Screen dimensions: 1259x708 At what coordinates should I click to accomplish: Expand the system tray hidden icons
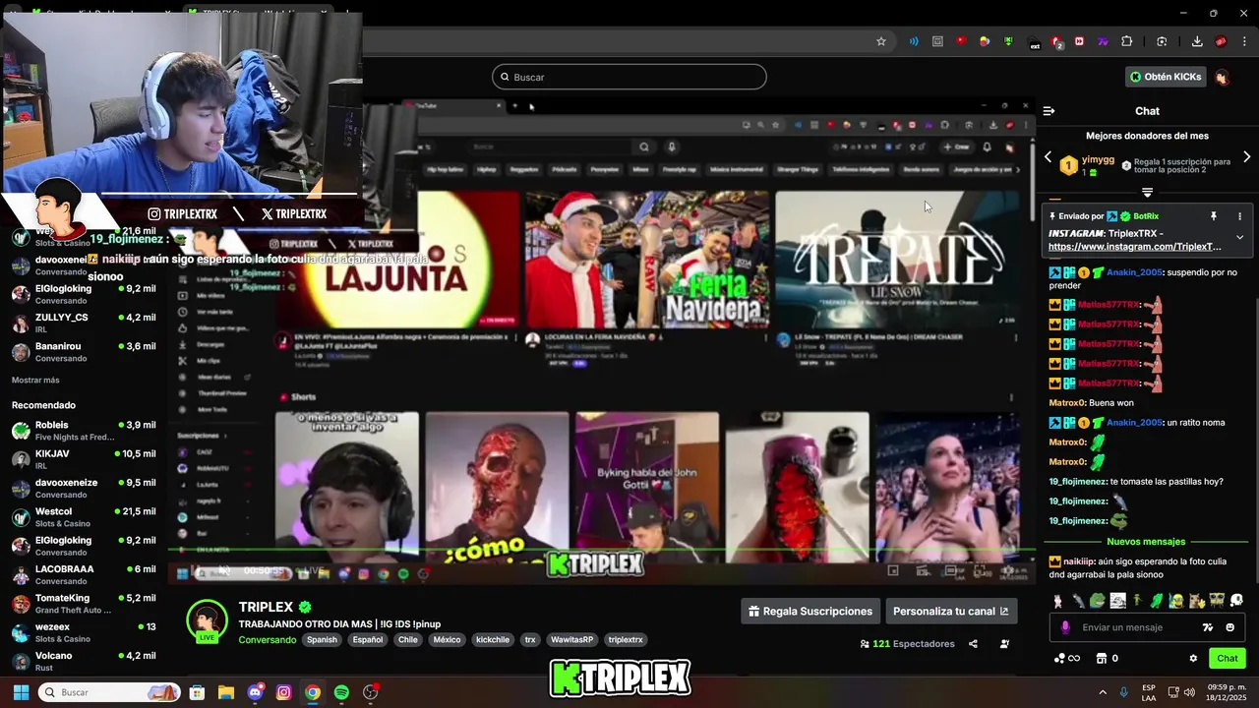point(1102,692)
